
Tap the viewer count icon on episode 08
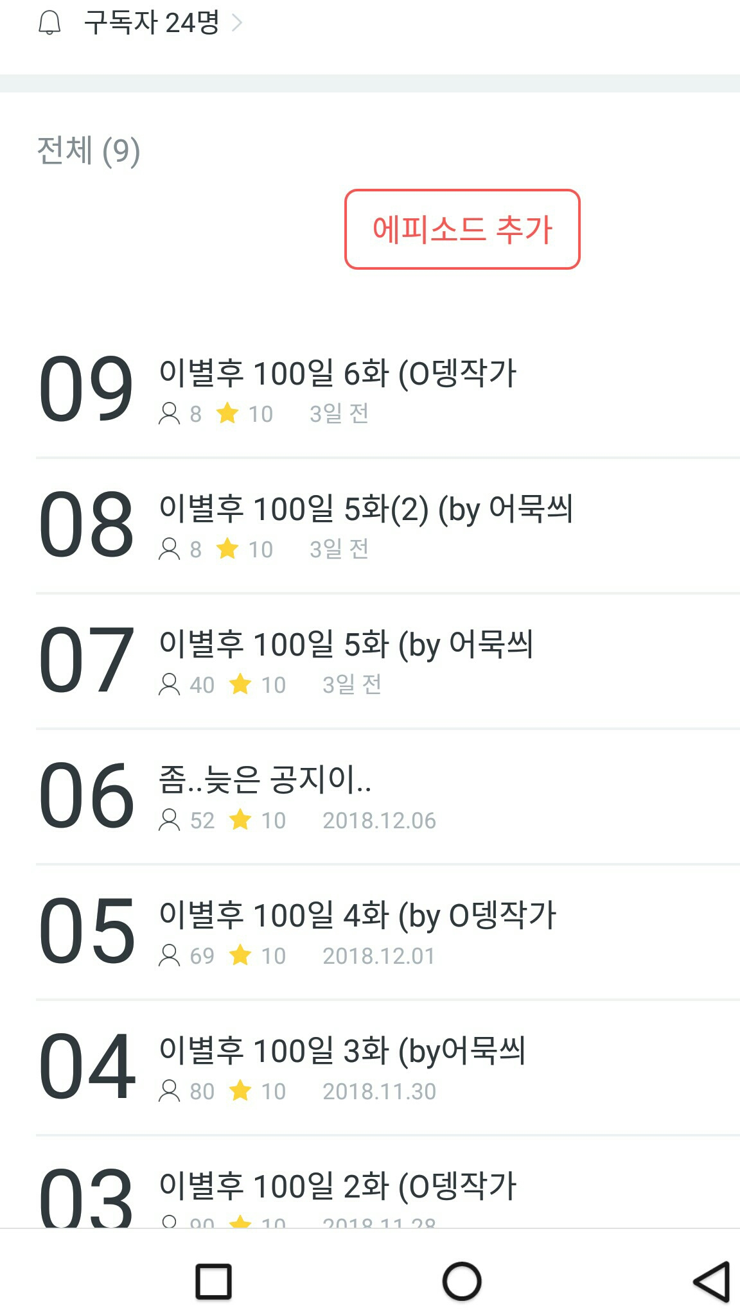point(169,549)
